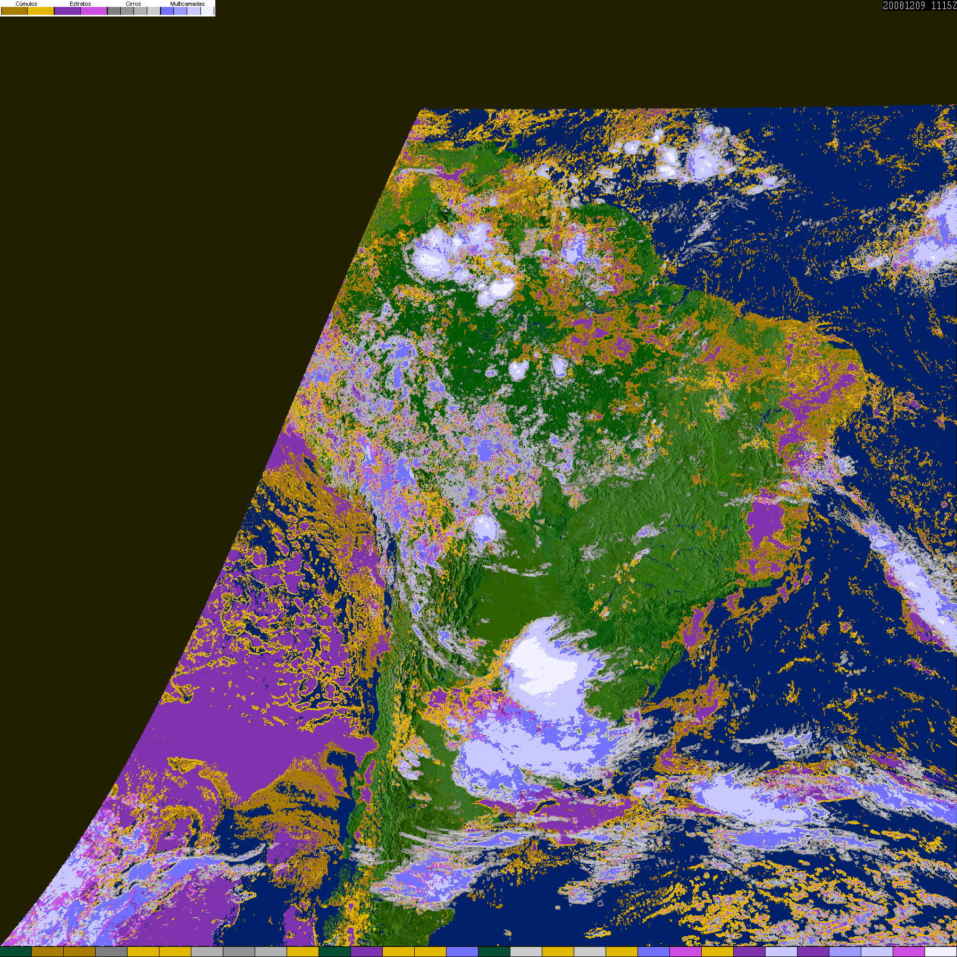Click the dark brown Cúmulos legend swatch

click(x=14, y=11)
